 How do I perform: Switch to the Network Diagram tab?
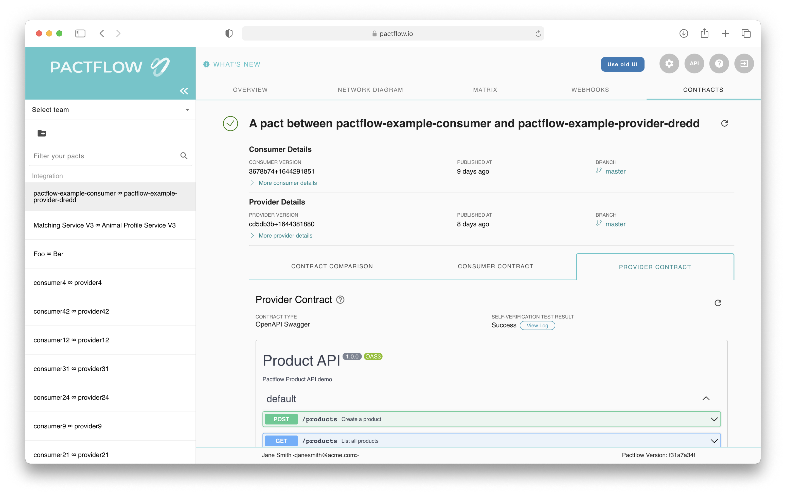click(x=370, y=90)
